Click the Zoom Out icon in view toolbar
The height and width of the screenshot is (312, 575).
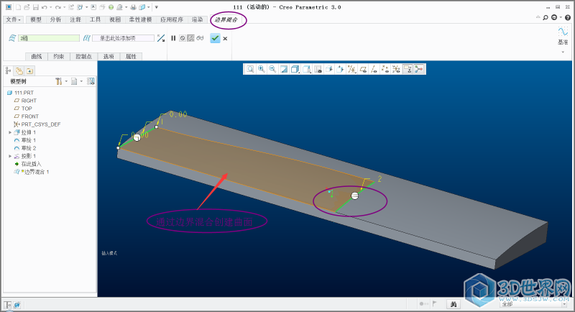(272, 69)
